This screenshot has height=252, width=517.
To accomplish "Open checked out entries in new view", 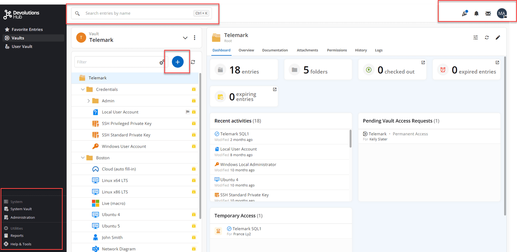I will pos(423,62).
